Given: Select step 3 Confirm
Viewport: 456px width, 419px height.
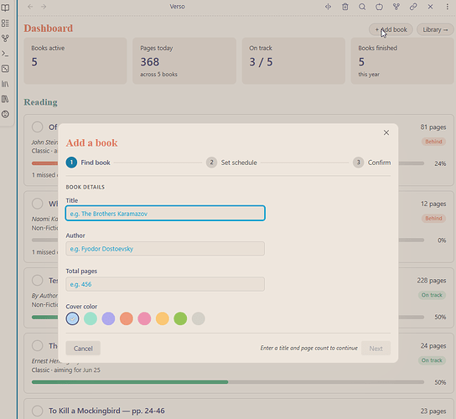Looking at the screenshot, I should coord(371,163).
